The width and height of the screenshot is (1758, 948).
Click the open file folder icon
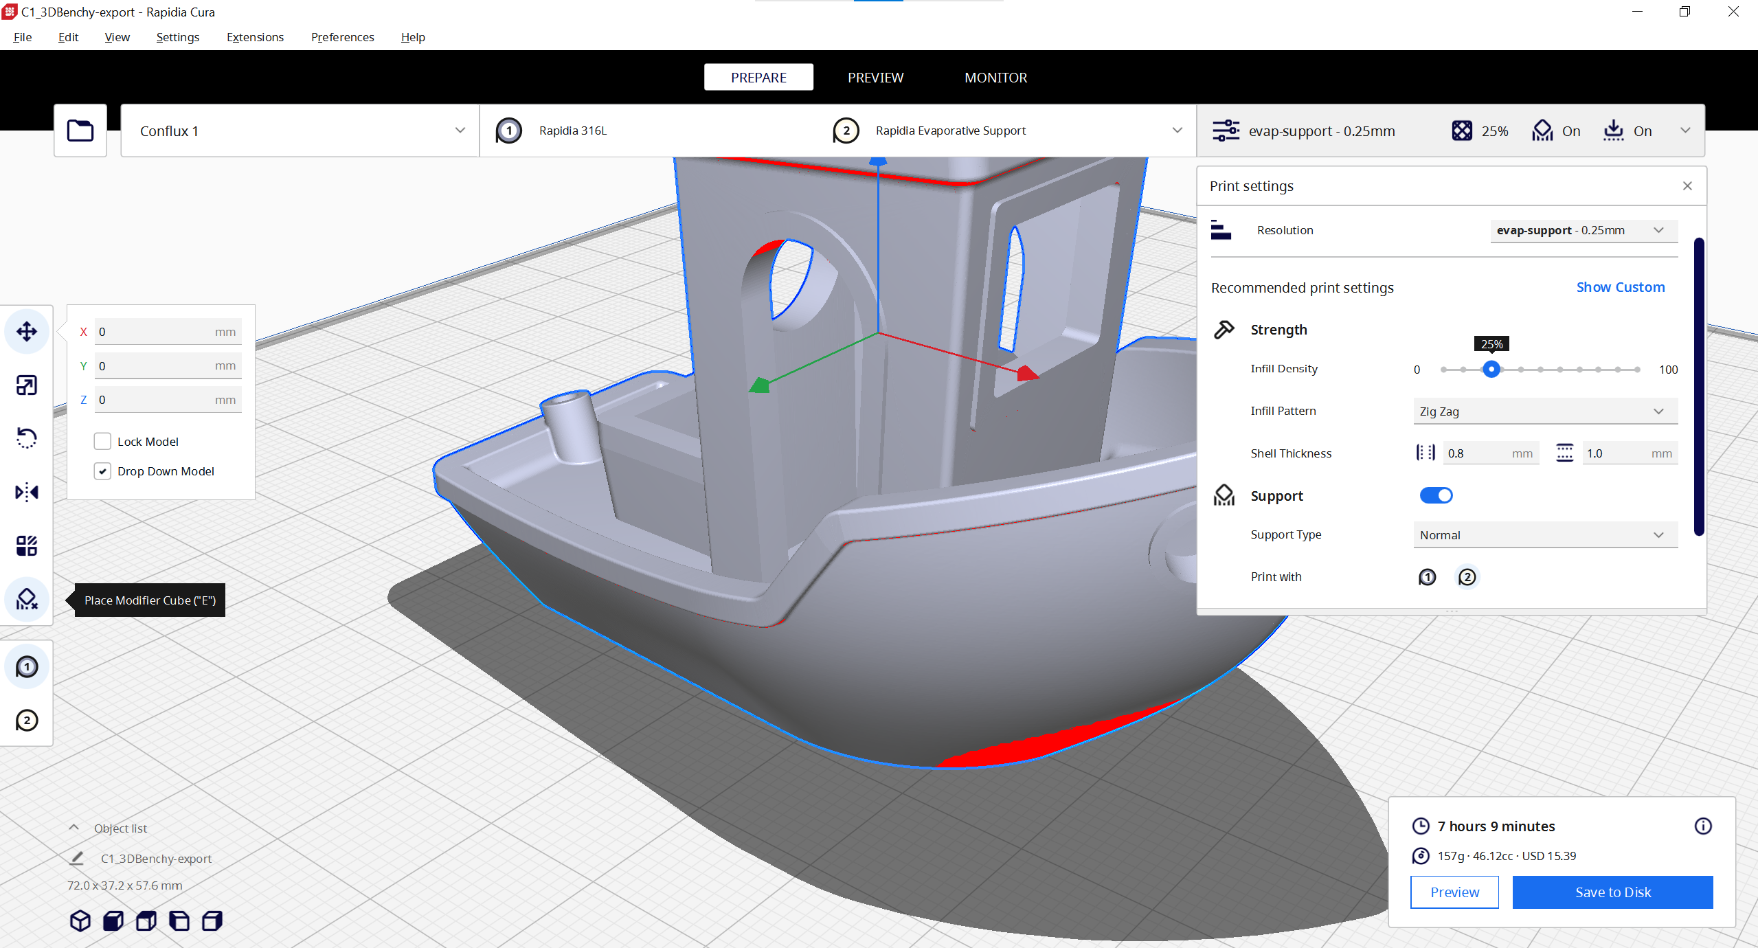(80, 131)
